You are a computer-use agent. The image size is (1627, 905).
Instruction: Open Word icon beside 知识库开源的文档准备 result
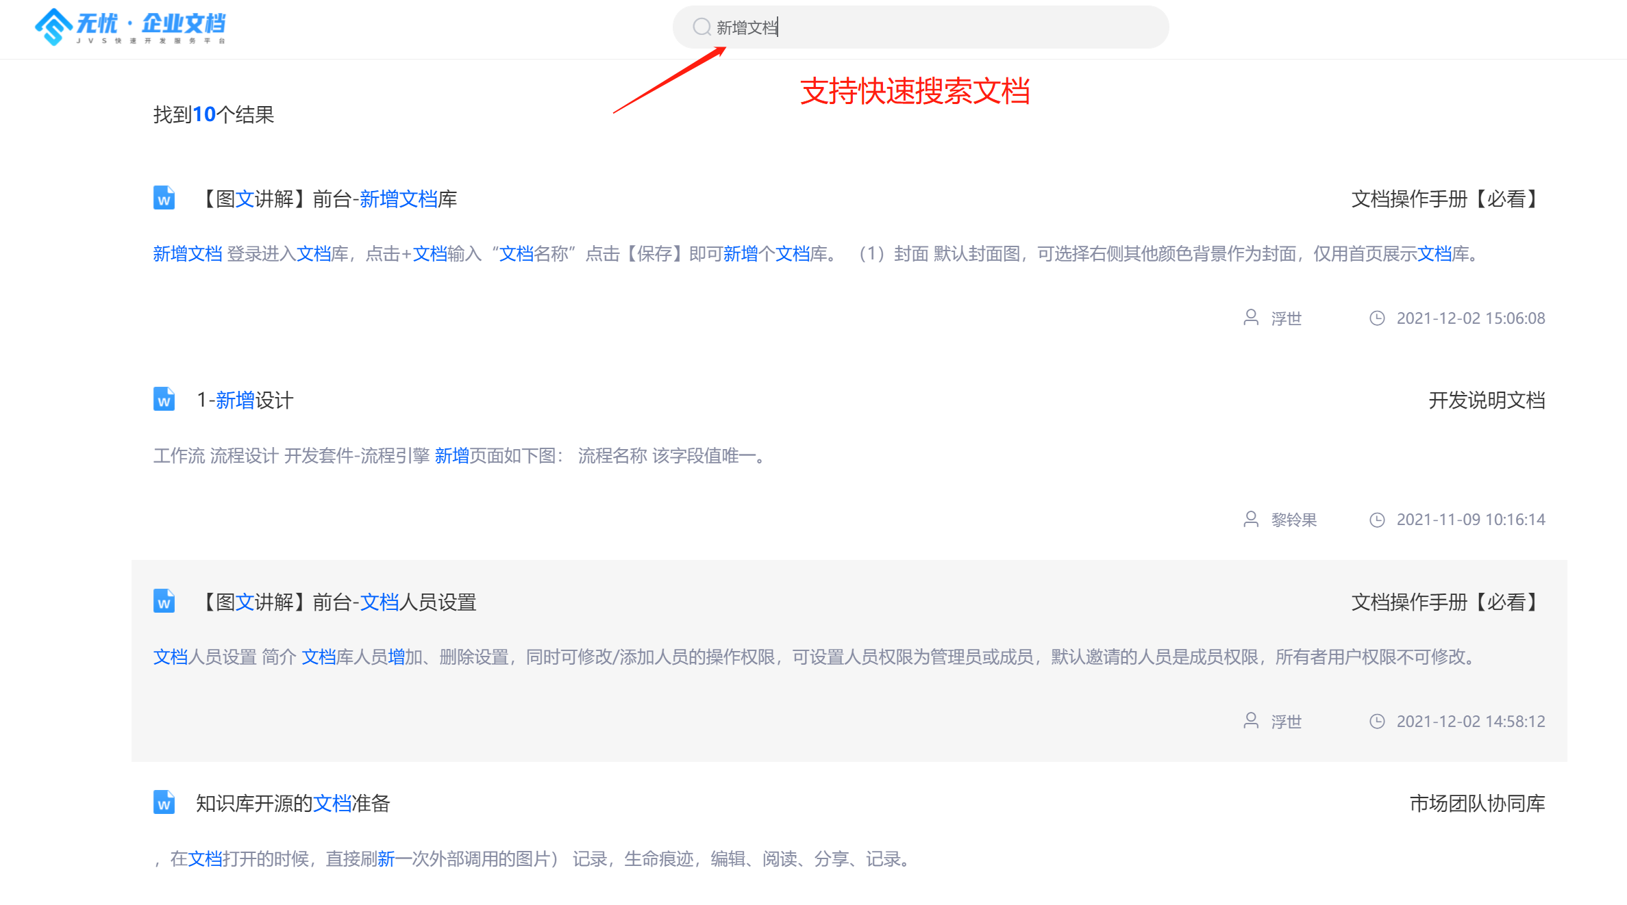point(164,802)
